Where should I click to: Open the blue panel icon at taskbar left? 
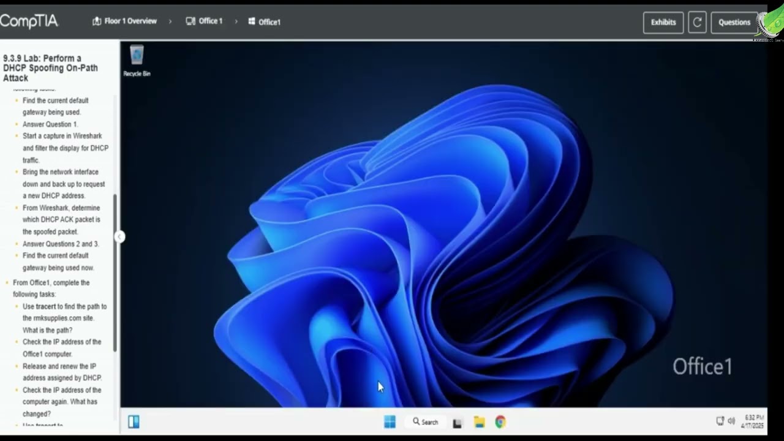click(x=134, y=421)
